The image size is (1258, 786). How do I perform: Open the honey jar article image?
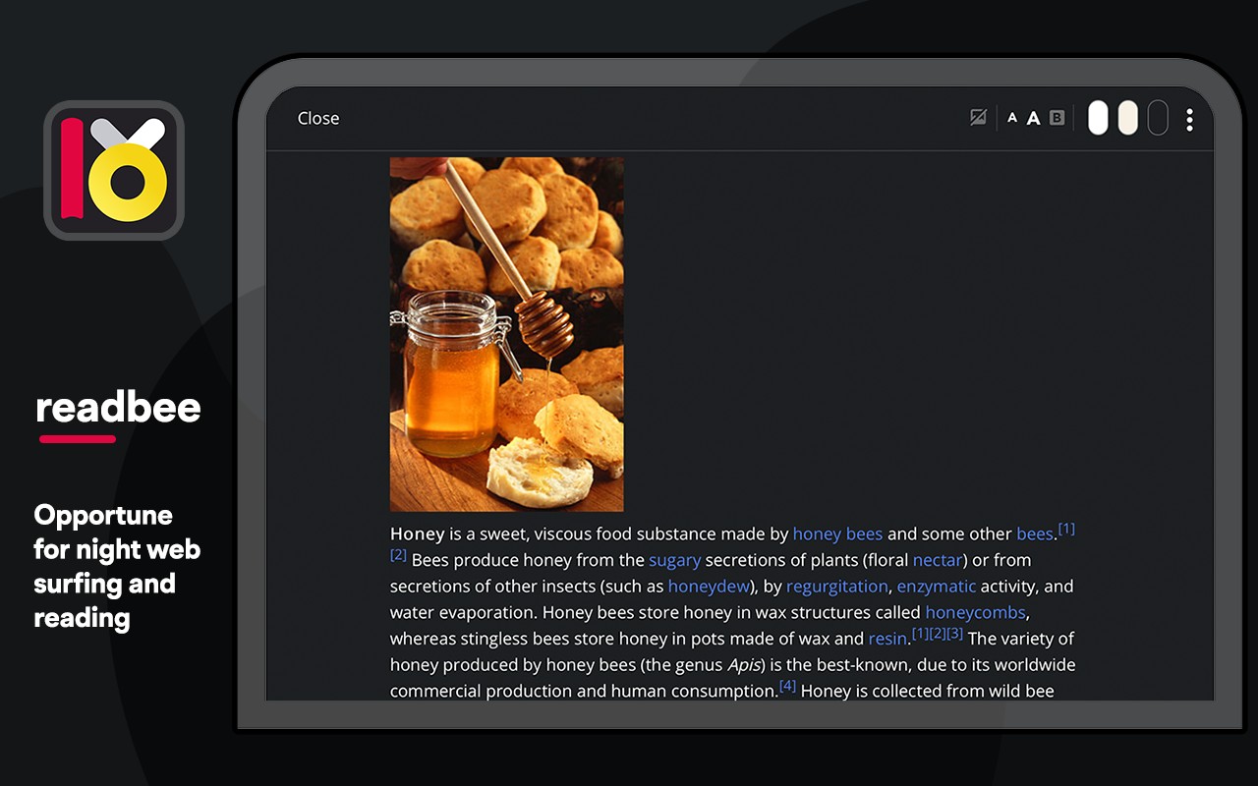click(x=507, y=334)
